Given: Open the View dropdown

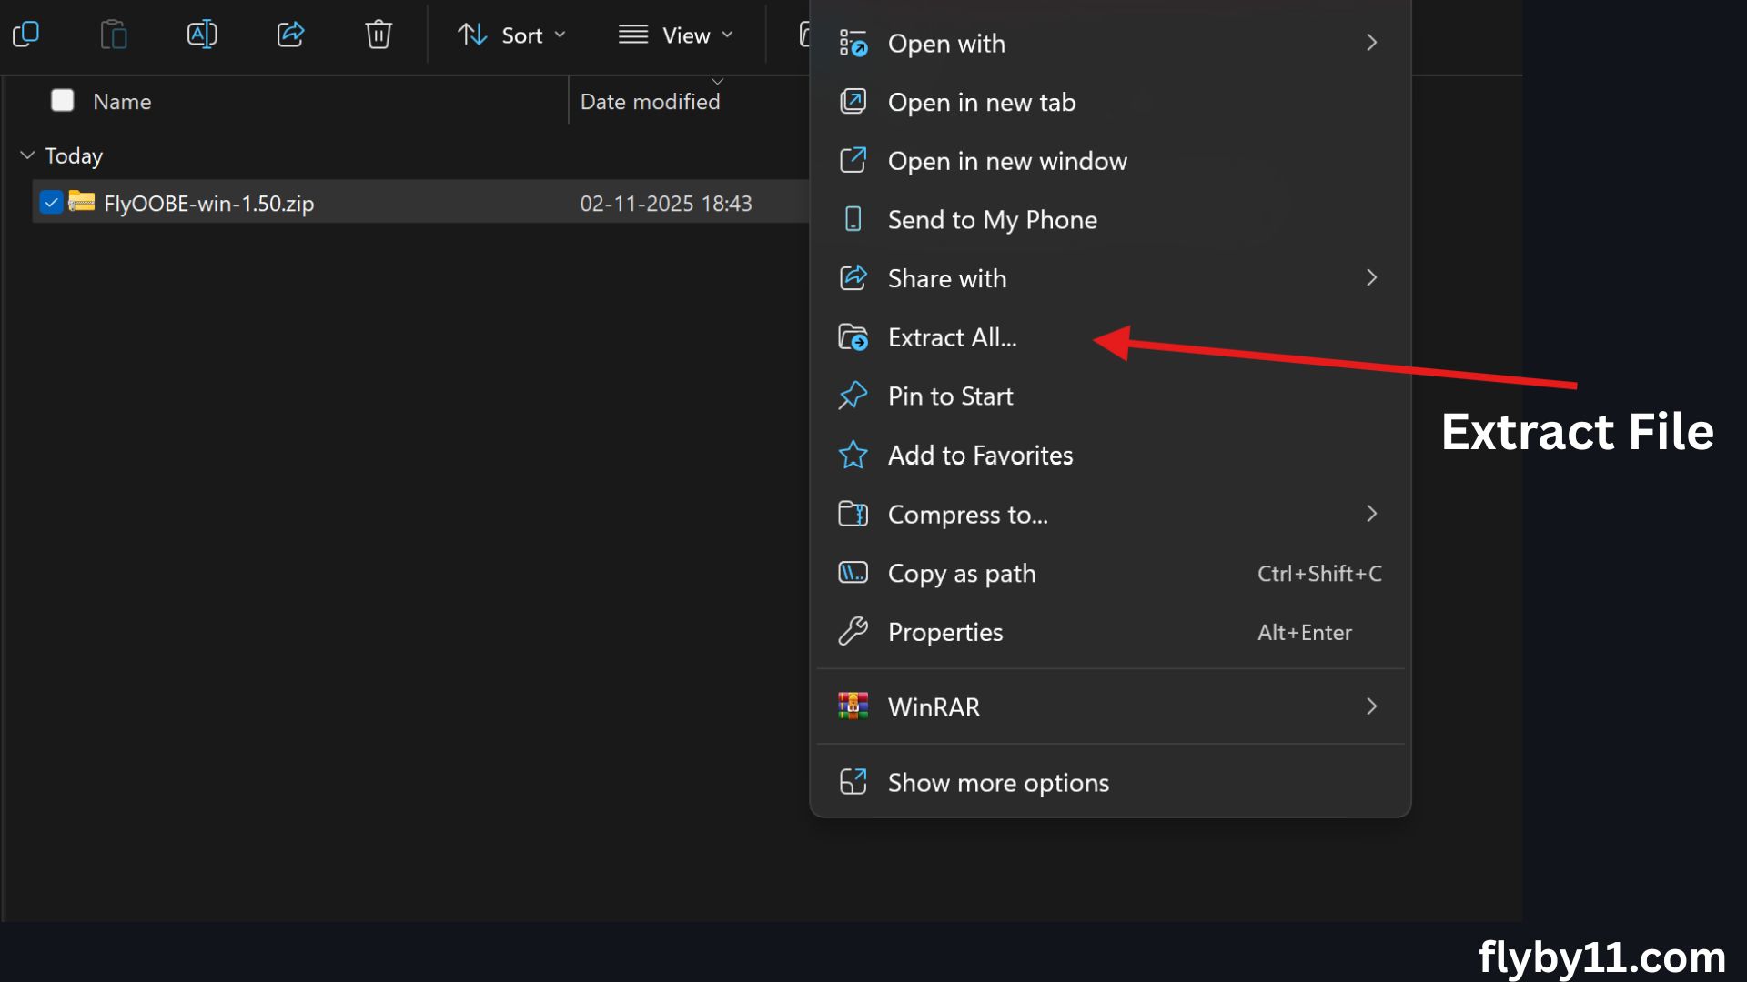Looking at the screenshot, I should (x=676, y=35).
